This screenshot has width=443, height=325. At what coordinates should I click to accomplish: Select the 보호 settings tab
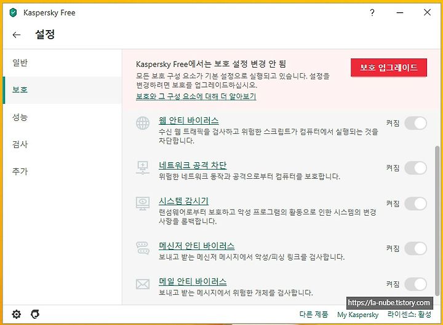pos(62,90)
